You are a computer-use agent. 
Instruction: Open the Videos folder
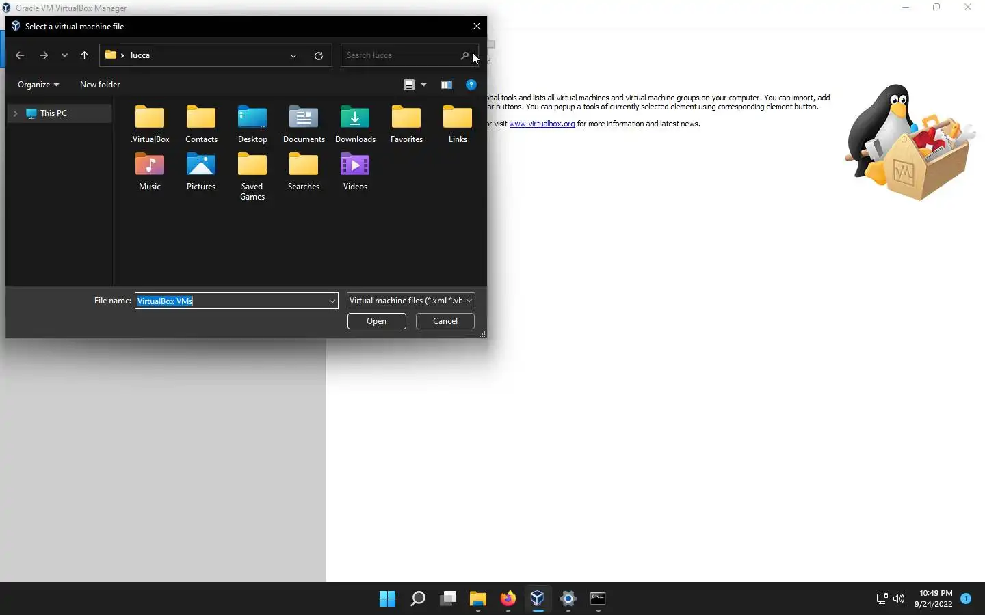tap(355, 172)
